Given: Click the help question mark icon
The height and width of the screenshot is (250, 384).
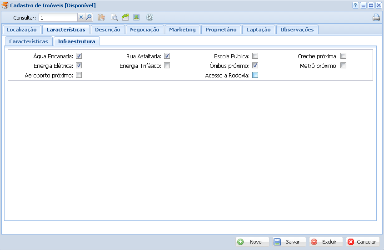Looking at the screenshot, I should (x=355, y=5).
